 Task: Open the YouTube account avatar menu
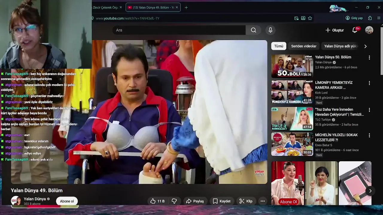(369, 30)
